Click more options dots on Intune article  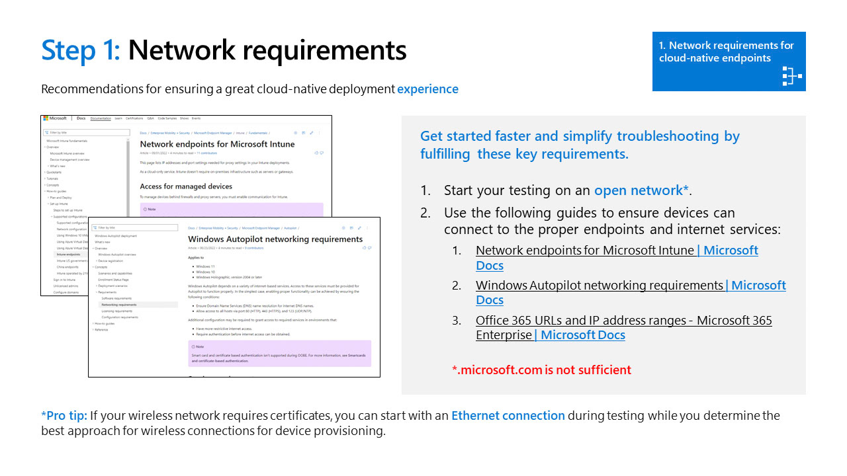(319, 133)
